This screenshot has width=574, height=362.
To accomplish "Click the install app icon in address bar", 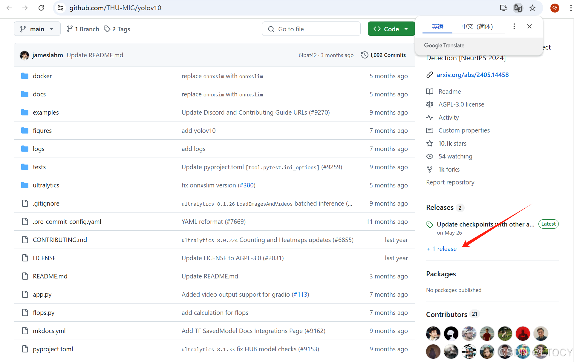I will click(504, 8).
